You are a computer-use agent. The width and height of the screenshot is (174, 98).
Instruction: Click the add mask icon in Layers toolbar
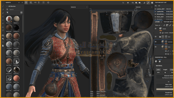coord(167,25)
